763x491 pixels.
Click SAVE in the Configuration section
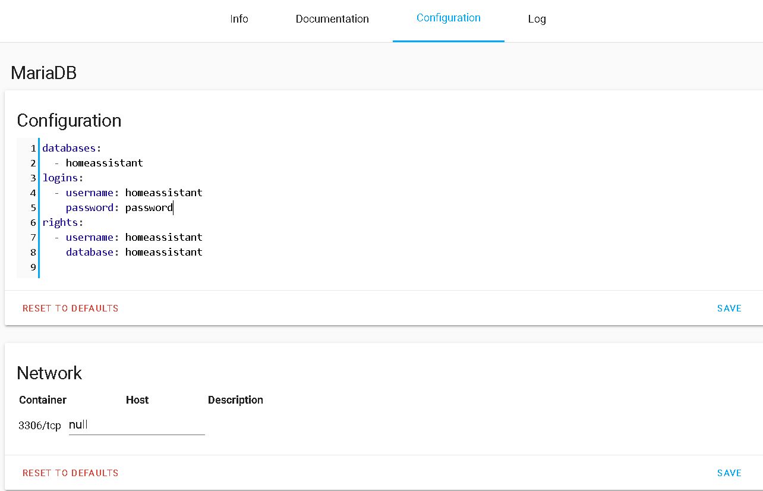pyautogui.click(x=729, y=308)
